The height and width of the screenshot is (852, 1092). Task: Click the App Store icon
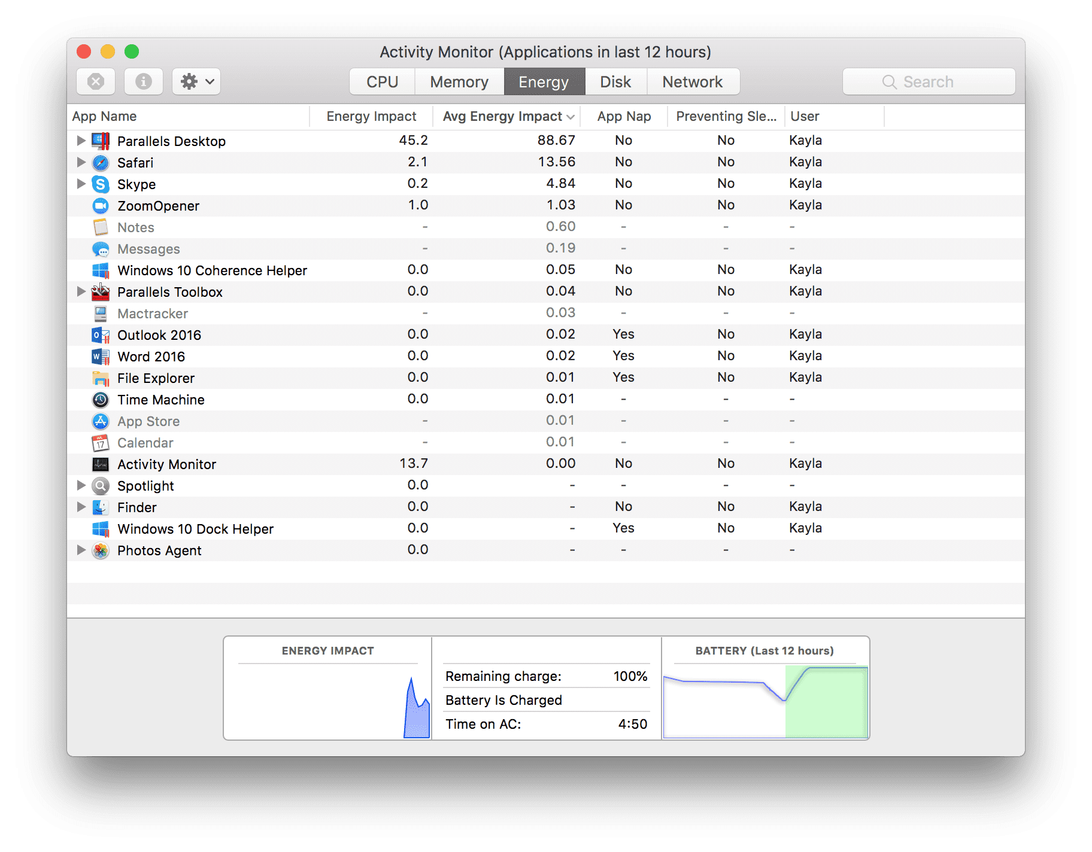click(101, 421)
